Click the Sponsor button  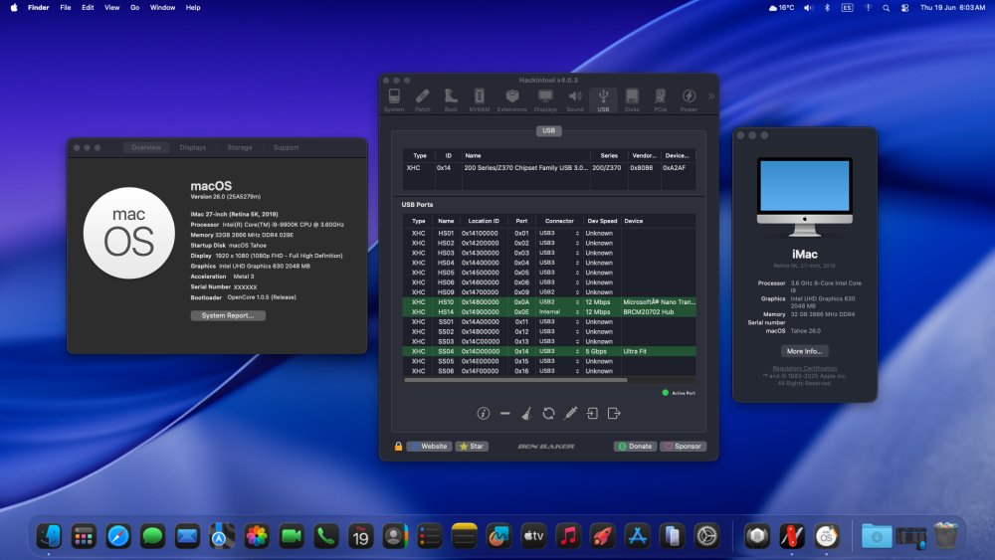pyautogui.click(x=683, y=447)
